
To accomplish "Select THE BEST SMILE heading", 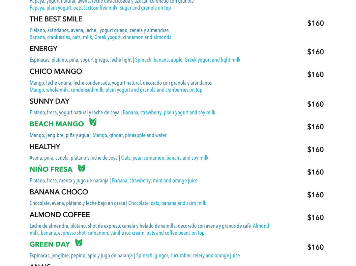I will pyautogui.click(x=56, y=19).
